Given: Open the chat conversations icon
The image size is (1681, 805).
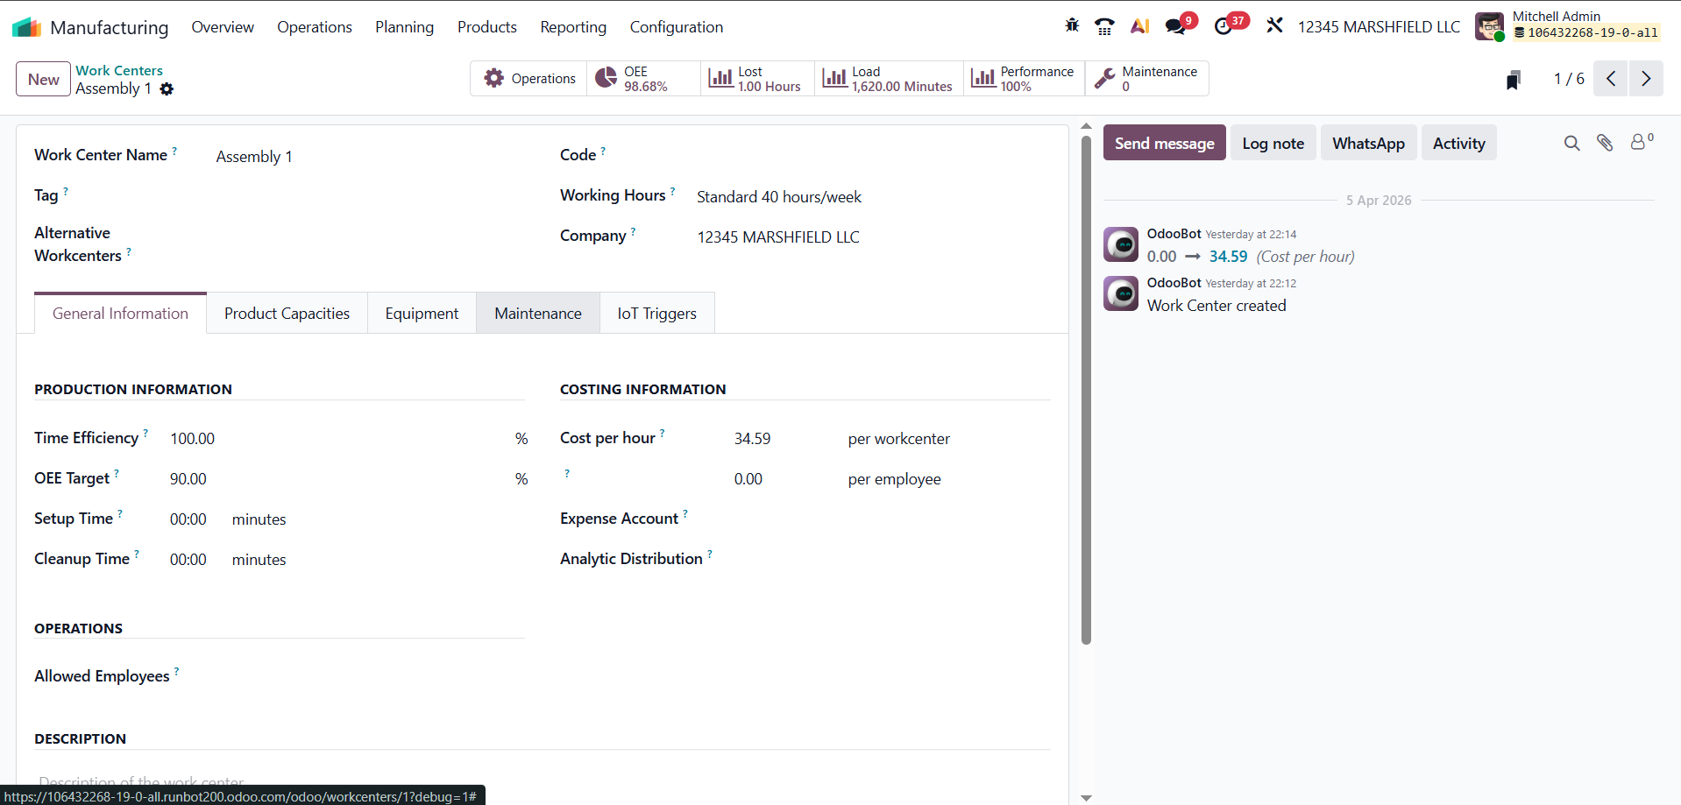Looking at the screenshot, I should click(1175, 27).
